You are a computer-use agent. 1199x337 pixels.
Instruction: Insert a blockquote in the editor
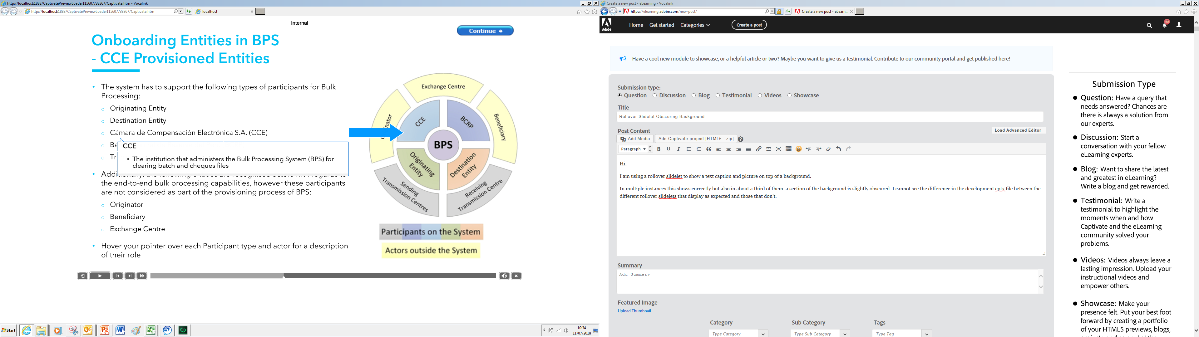[x=708, y=149]
